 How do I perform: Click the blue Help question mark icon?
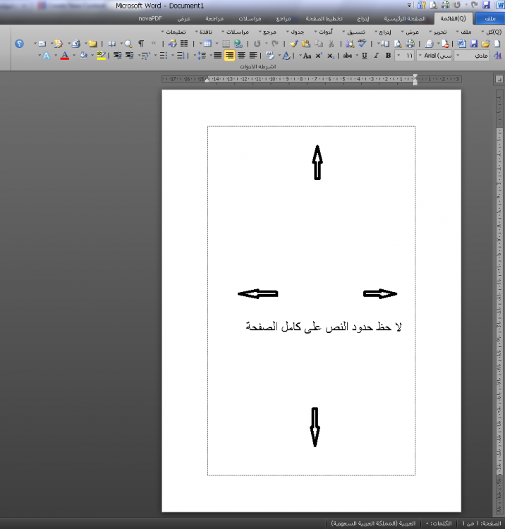coord(19,44)
